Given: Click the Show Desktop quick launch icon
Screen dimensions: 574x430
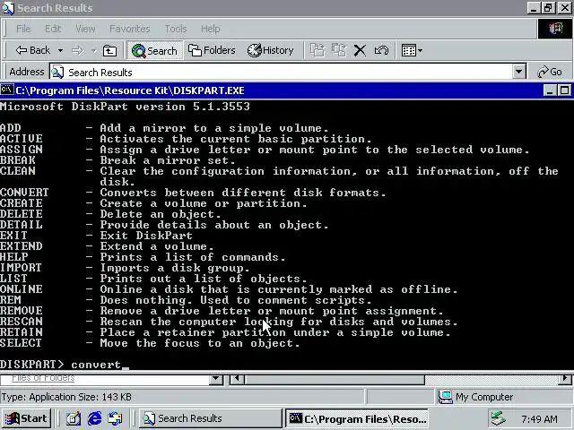Looking at the screenshot, I should pyautogui.click(x=74, y=418).
